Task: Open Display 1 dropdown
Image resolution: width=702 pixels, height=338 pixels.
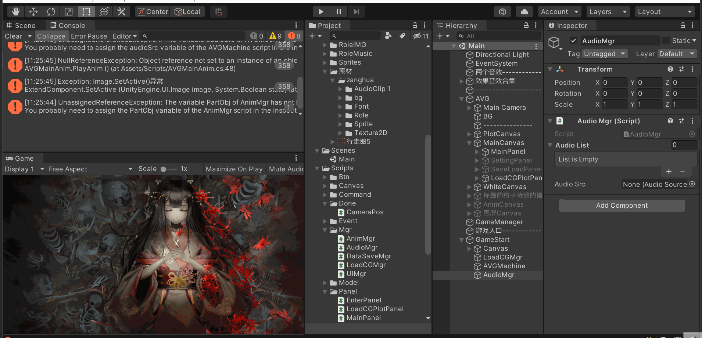Action: pyautogui.click(x=24, y=169)
